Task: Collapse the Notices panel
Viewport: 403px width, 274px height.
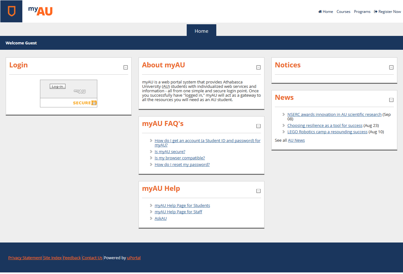Action: pos(391,67)
